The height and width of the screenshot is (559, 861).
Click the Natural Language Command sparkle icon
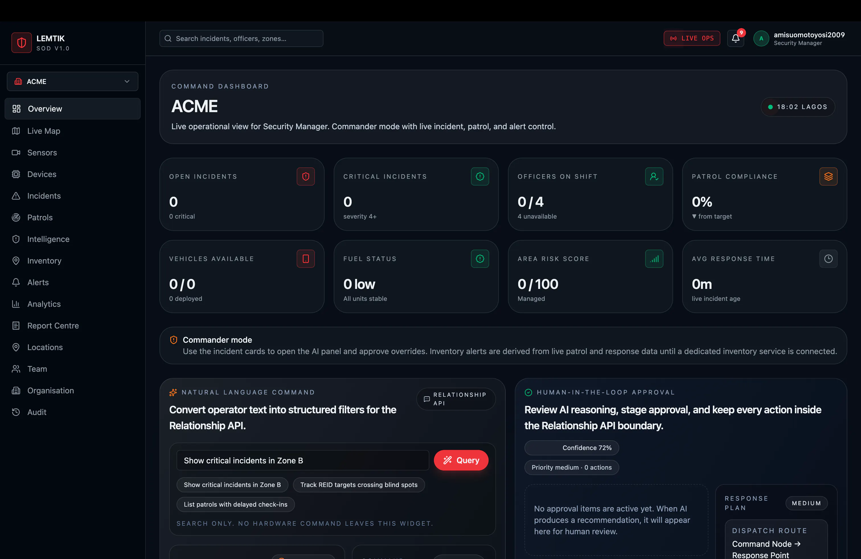[x=173, y=392]
